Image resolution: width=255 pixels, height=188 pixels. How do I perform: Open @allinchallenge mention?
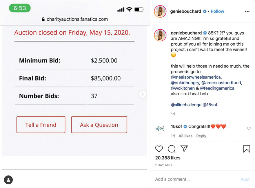(x=186, y=105)
